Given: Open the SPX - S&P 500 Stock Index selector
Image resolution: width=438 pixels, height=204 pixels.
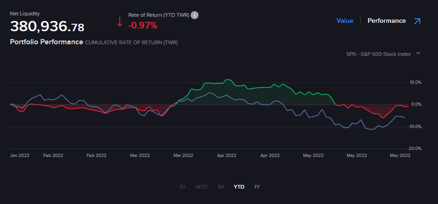Looking at the screenshot, I should [x=378, y=54].
